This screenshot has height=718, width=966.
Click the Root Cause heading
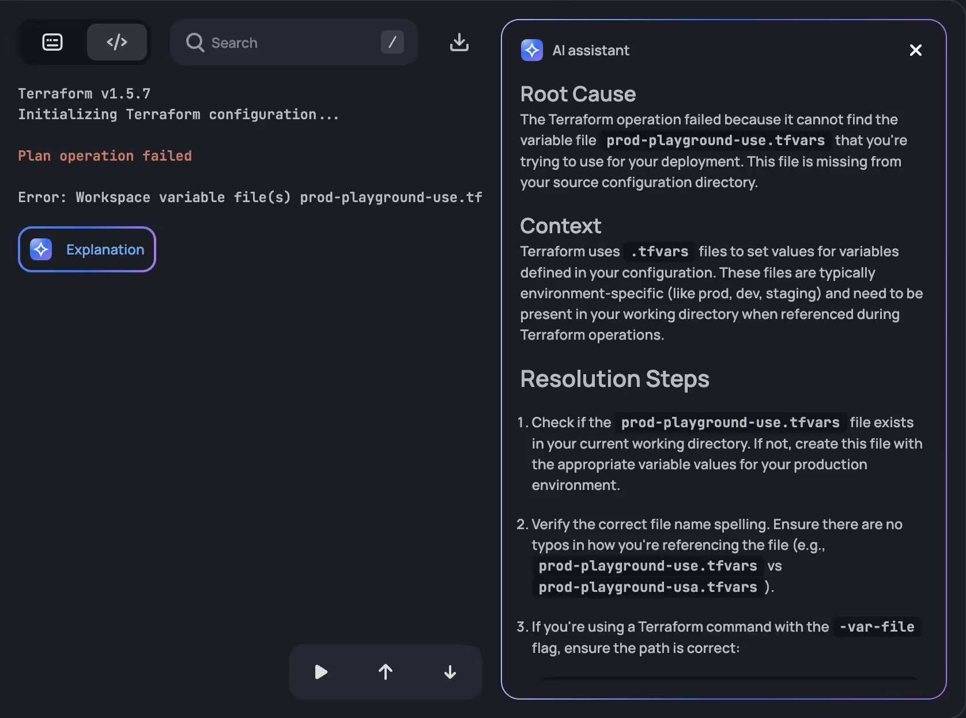[x=578, y=94]
